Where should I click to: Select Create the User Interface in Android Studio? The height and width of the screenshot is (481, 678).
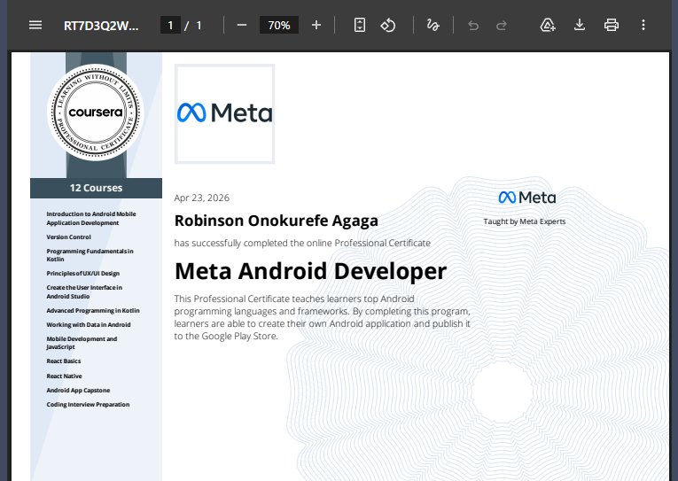pyautogui.click(x=84, y=291)
